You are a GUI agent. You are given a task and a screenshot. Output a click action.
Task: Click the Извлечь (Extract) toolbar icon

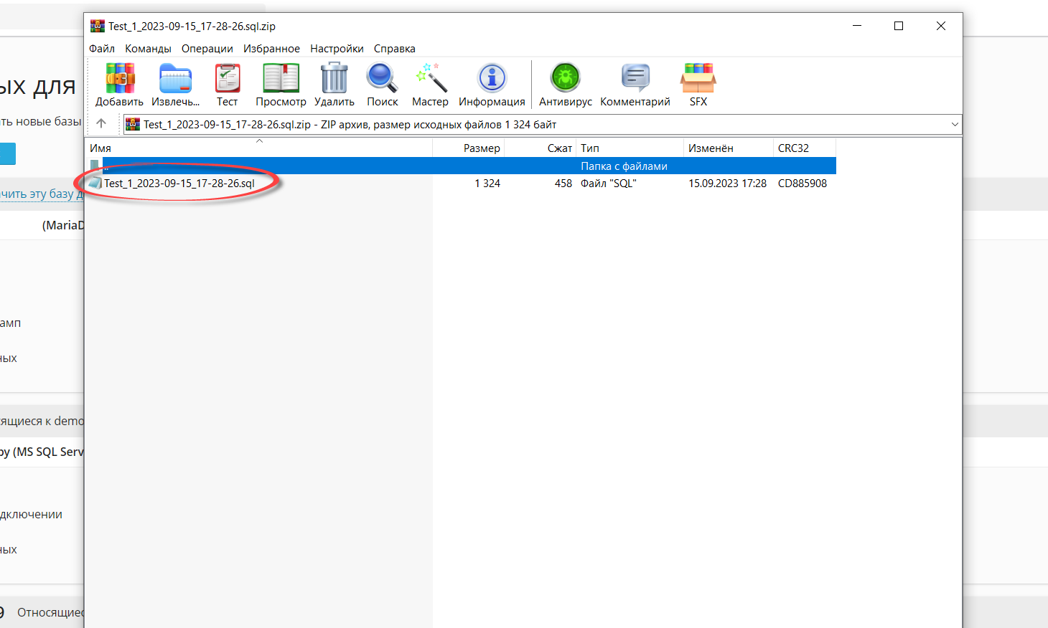(x=175, y=79)
